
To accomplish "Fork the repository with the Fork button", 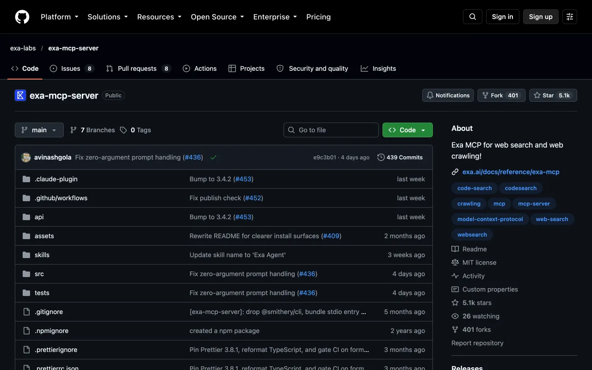I will (x=501, y=95).
